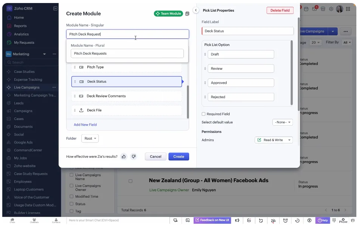Open Case Studies module in the sidebar
Image resolution: width=359 pixels, height=226 pixels.
coord(24,72)
